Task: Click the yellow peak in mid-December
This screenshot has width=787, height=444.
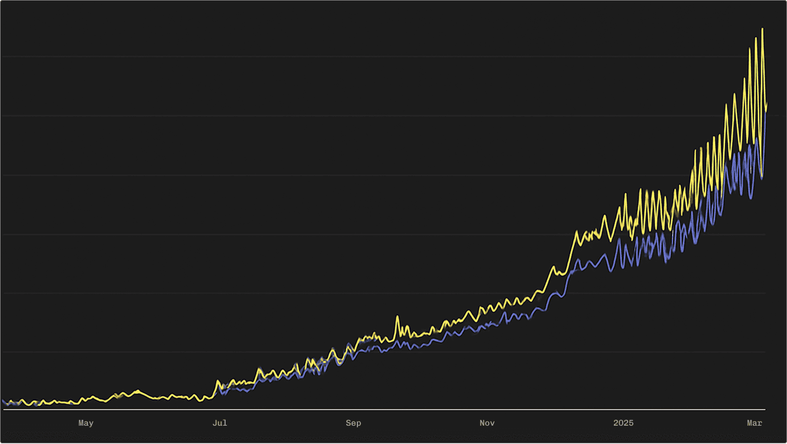Action: 577,232
